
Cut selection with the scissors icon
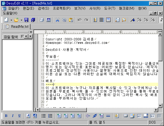(x=57, y=20)
